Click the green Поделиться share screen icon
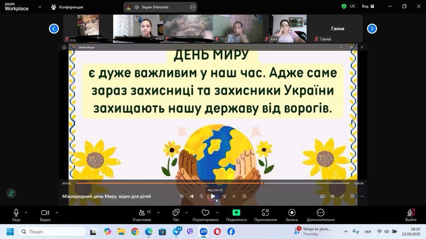The width and height of the screenshot is (426, 239). (x=236, y=213)
